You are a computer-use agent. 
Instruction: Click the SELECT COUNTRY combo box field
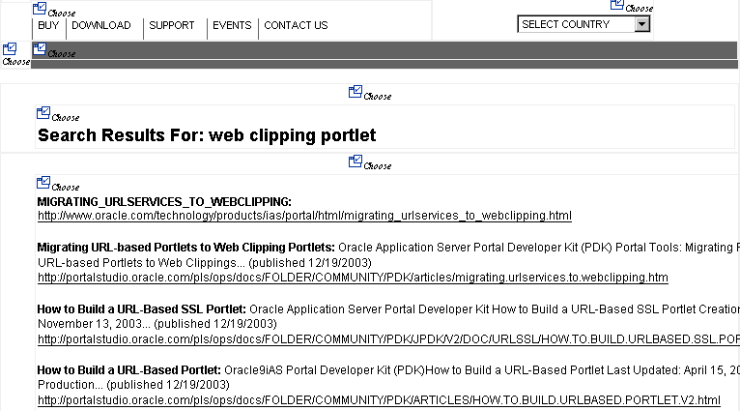click(x=583, y=24)
